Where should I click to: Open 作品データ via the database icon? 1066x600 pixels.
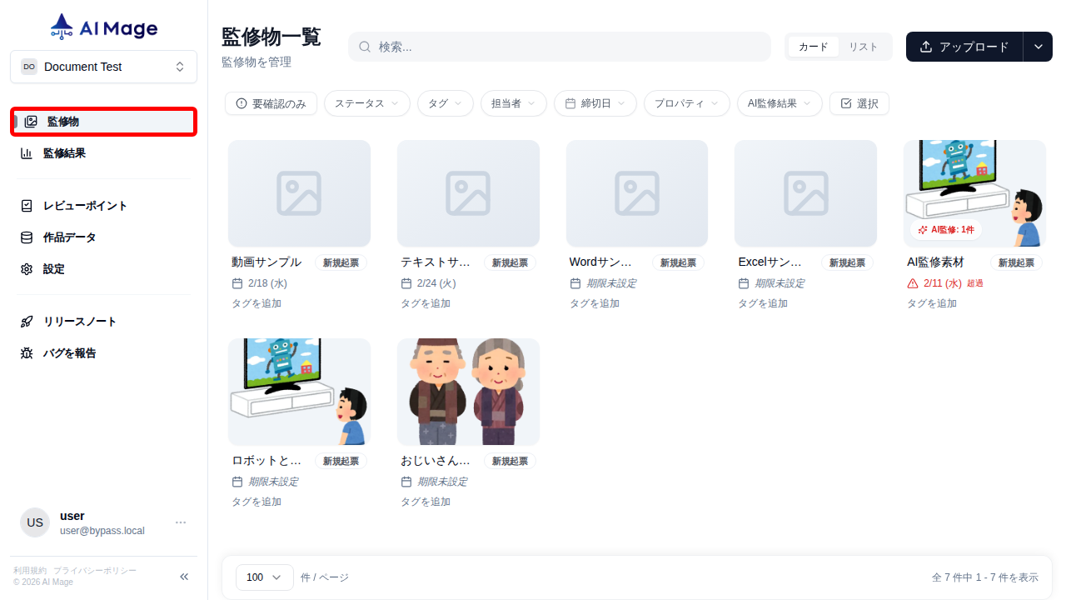point(26,237)
